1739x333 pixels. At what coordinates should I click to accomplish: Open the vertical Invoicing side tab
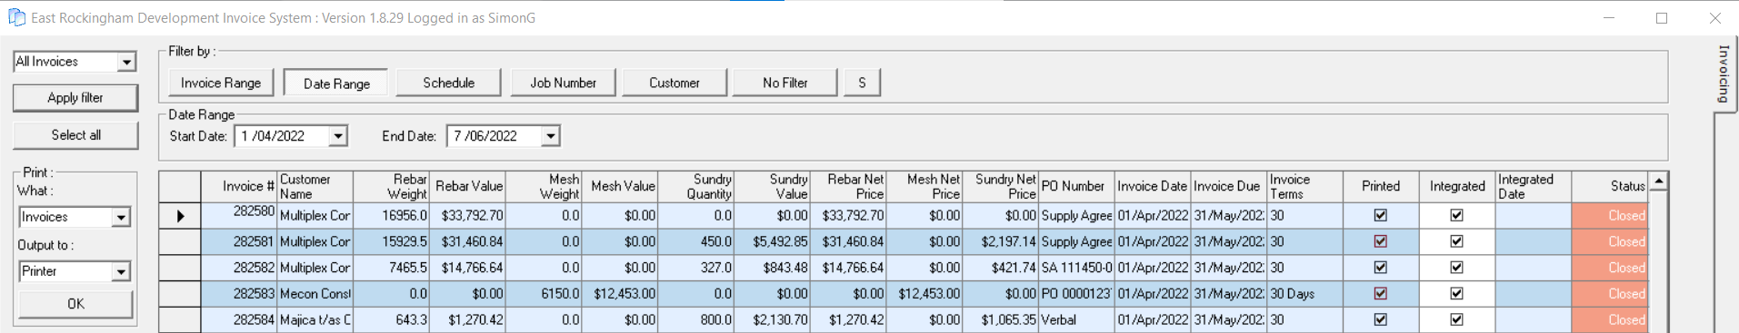[1724, 74]
